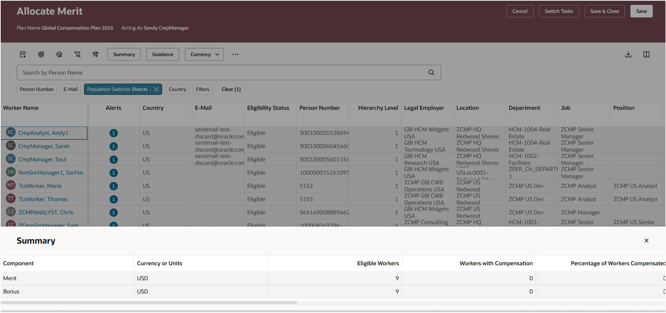Screen dimensions: 666x313
Task: Remove the Population Switcher Directs filter chip
Action: click(157, 89)
